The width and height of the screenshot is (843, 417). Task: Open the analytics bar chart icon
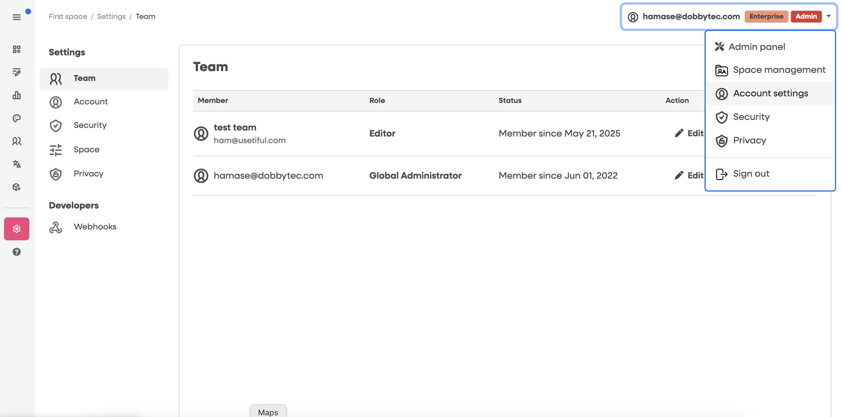tap(16, 95)
